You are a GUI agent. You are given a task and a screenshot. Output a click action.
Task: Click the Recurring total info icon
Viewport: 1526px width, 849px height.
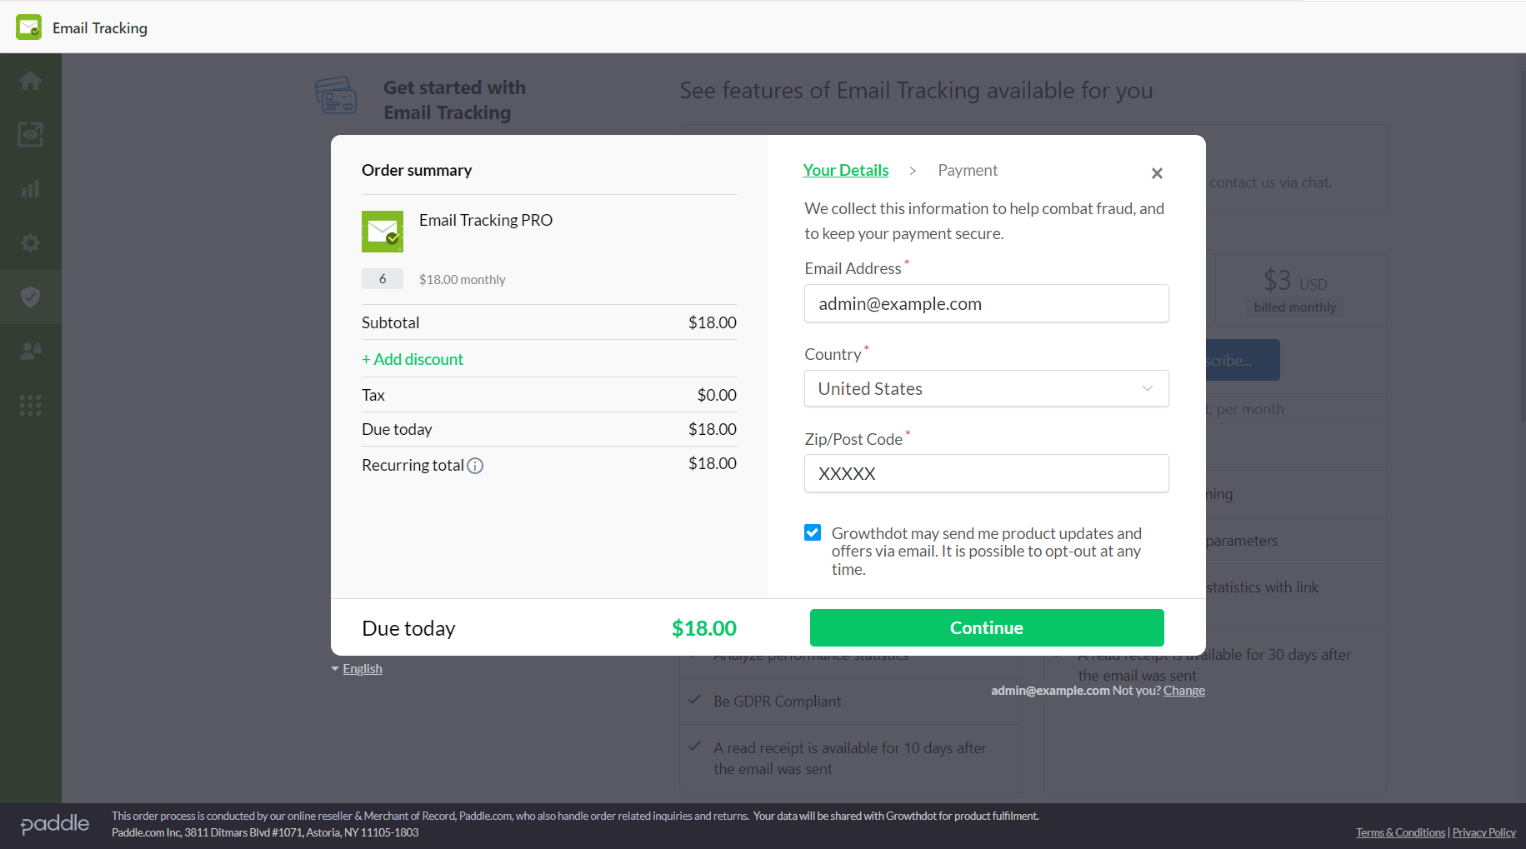(x=475, y=466)
